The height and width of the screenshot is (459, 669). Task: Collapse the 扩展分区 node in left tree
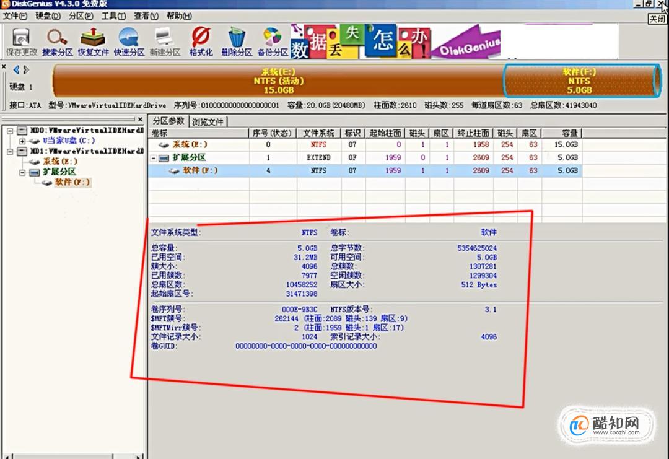(22, 172)
